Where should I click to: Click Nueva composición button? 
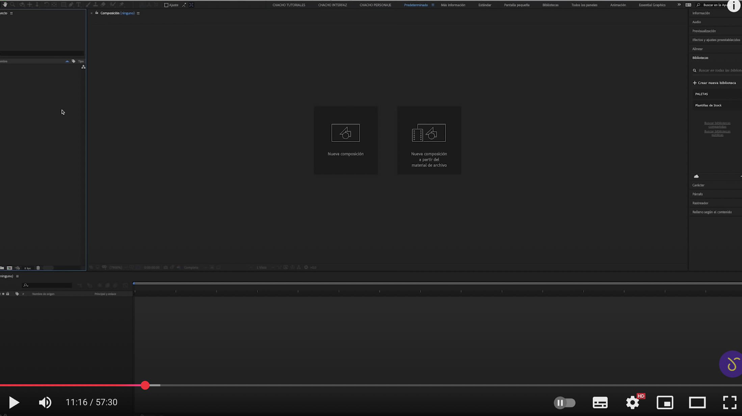point(346,140)
